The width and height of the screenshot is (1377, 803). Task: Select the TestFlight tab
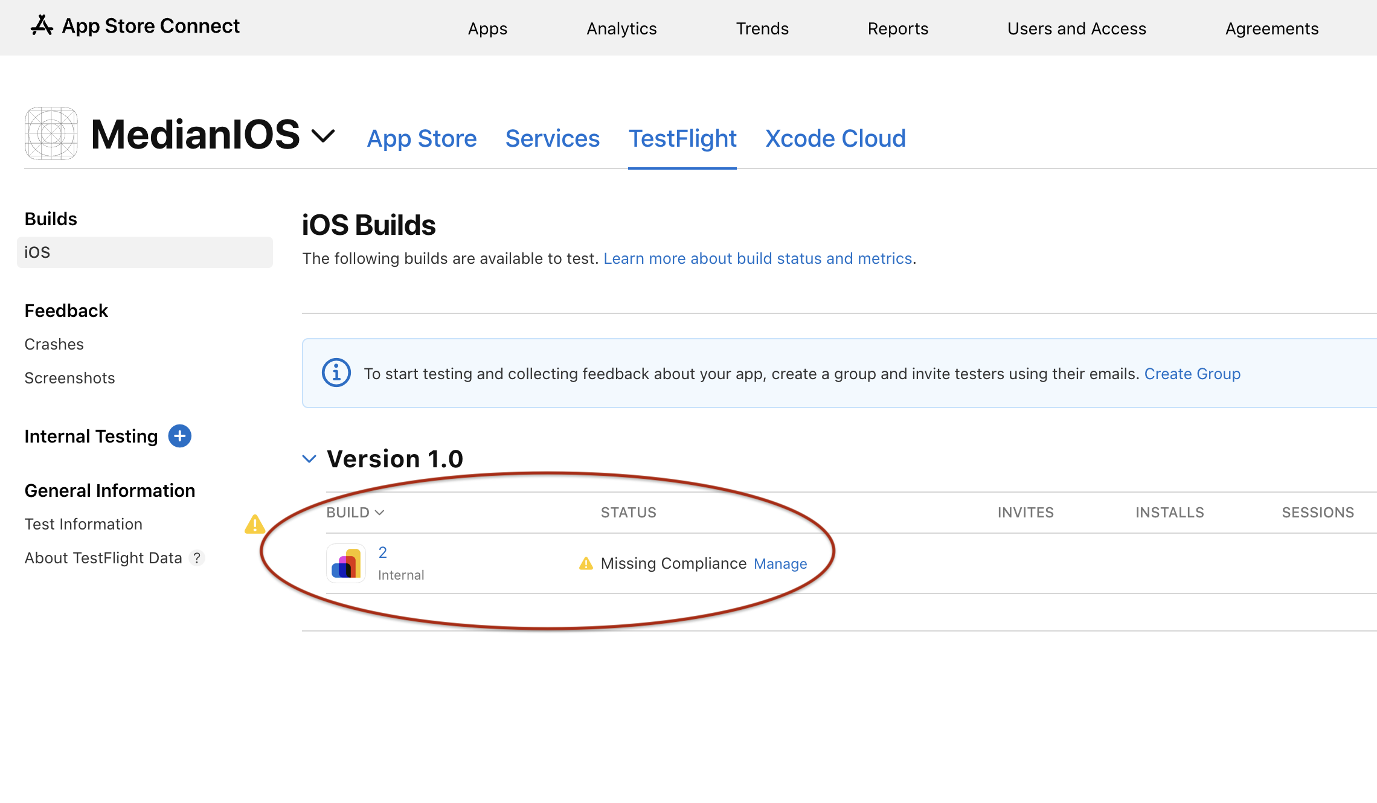pos(682,138)
